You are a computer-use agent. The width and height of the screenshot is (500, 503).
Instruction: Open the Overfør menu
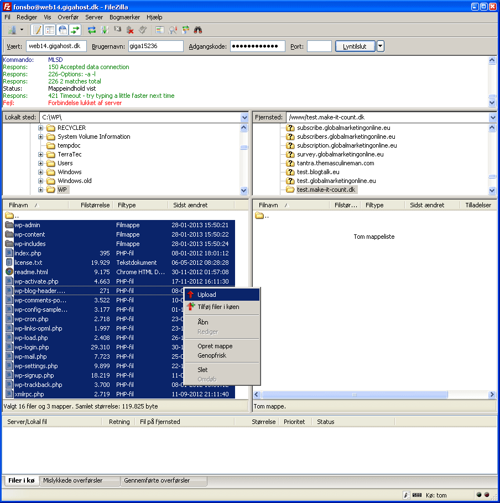point(68,17)
